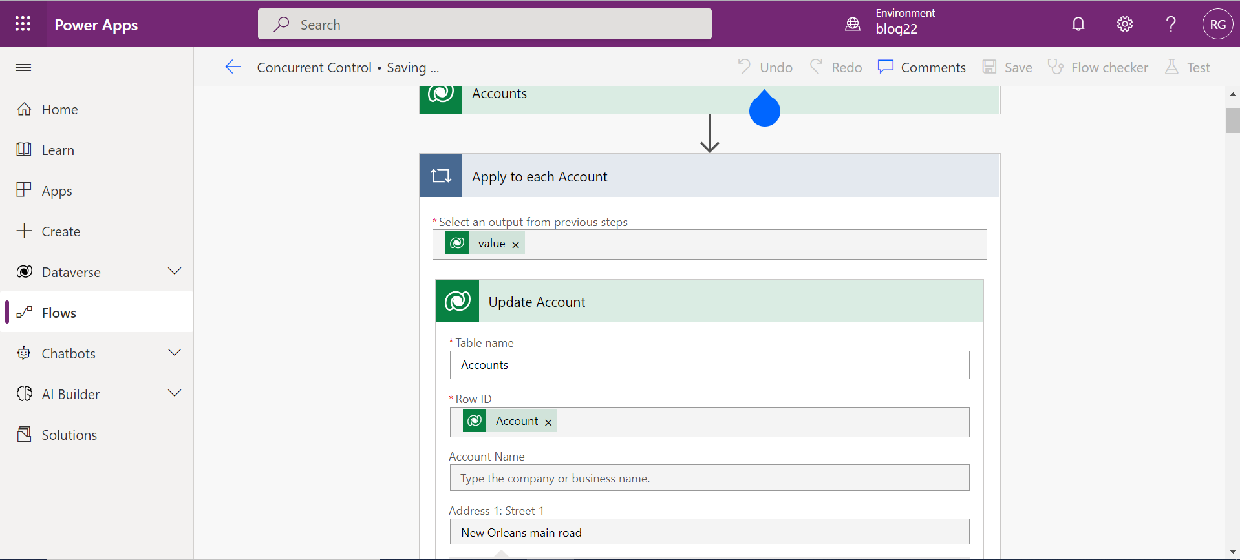Viewport: 1240px width, 560px height.
Task: Click the Power Apps title link
Action: [x=96, y=25]
